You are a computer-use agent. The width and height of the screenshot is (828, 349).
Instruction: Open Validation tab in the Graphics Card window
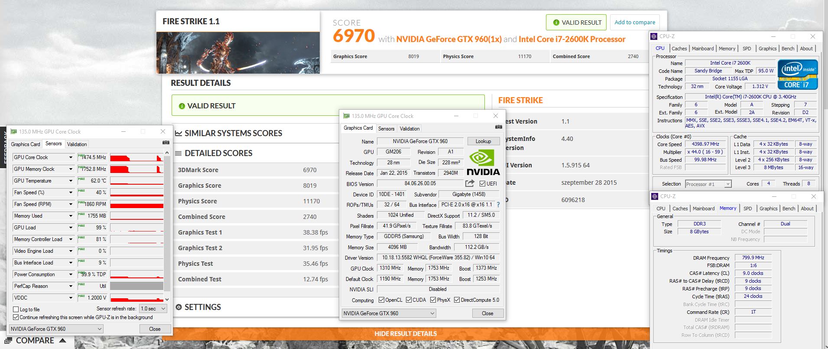click(x=409, y=129)
